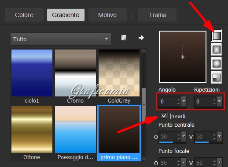Viewport: 228px width, 167px height.
Task: Open the Trama tab
Action: (157, 15)
